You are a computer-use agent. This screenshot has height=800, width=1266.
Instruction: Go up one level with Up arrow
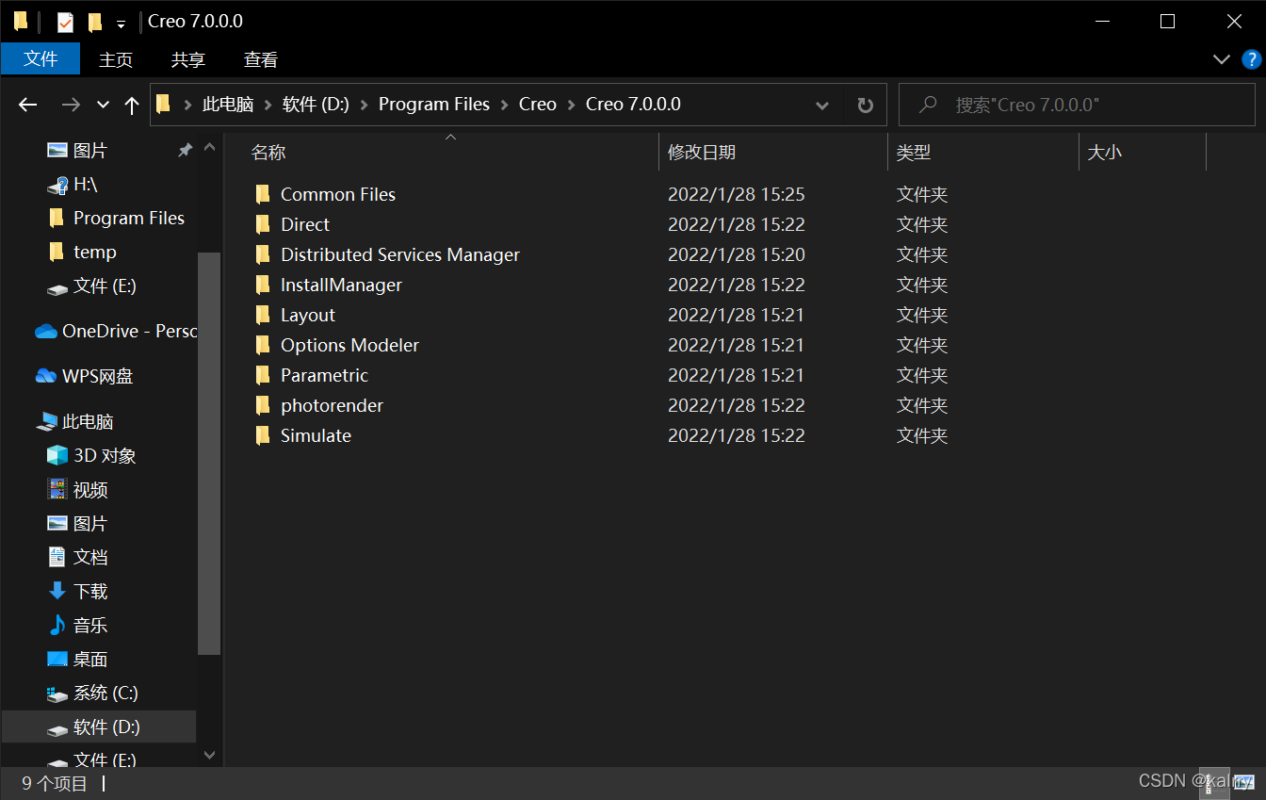[132, 105]
